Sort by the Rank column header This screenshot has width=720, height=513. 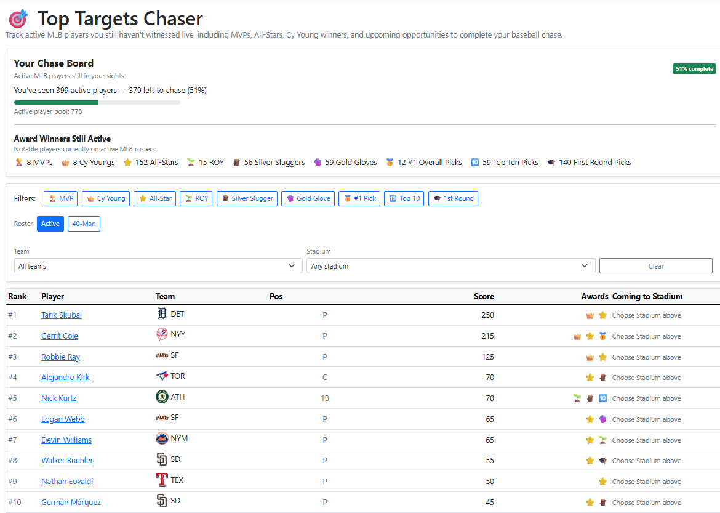(17, 296)
